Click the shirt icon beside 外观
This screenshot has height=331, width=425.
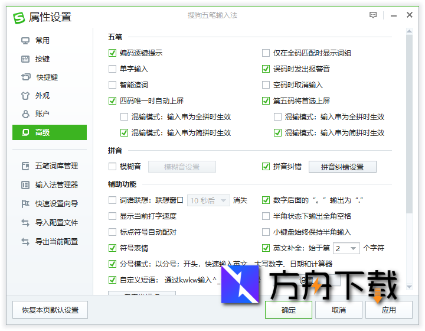point(25,96)
